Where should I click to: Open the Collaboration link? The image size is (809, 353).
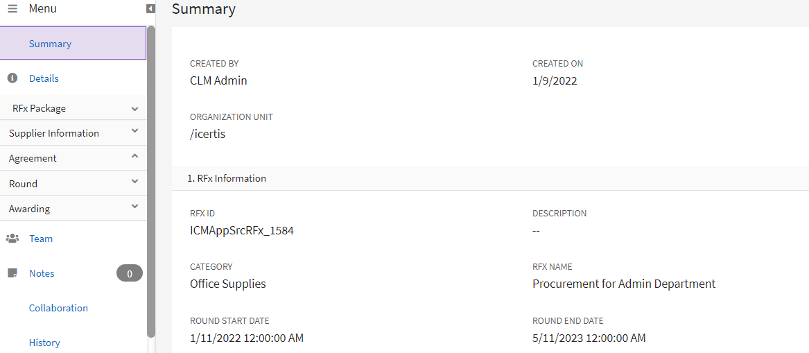pyautogui.click(x=58, y=308)
